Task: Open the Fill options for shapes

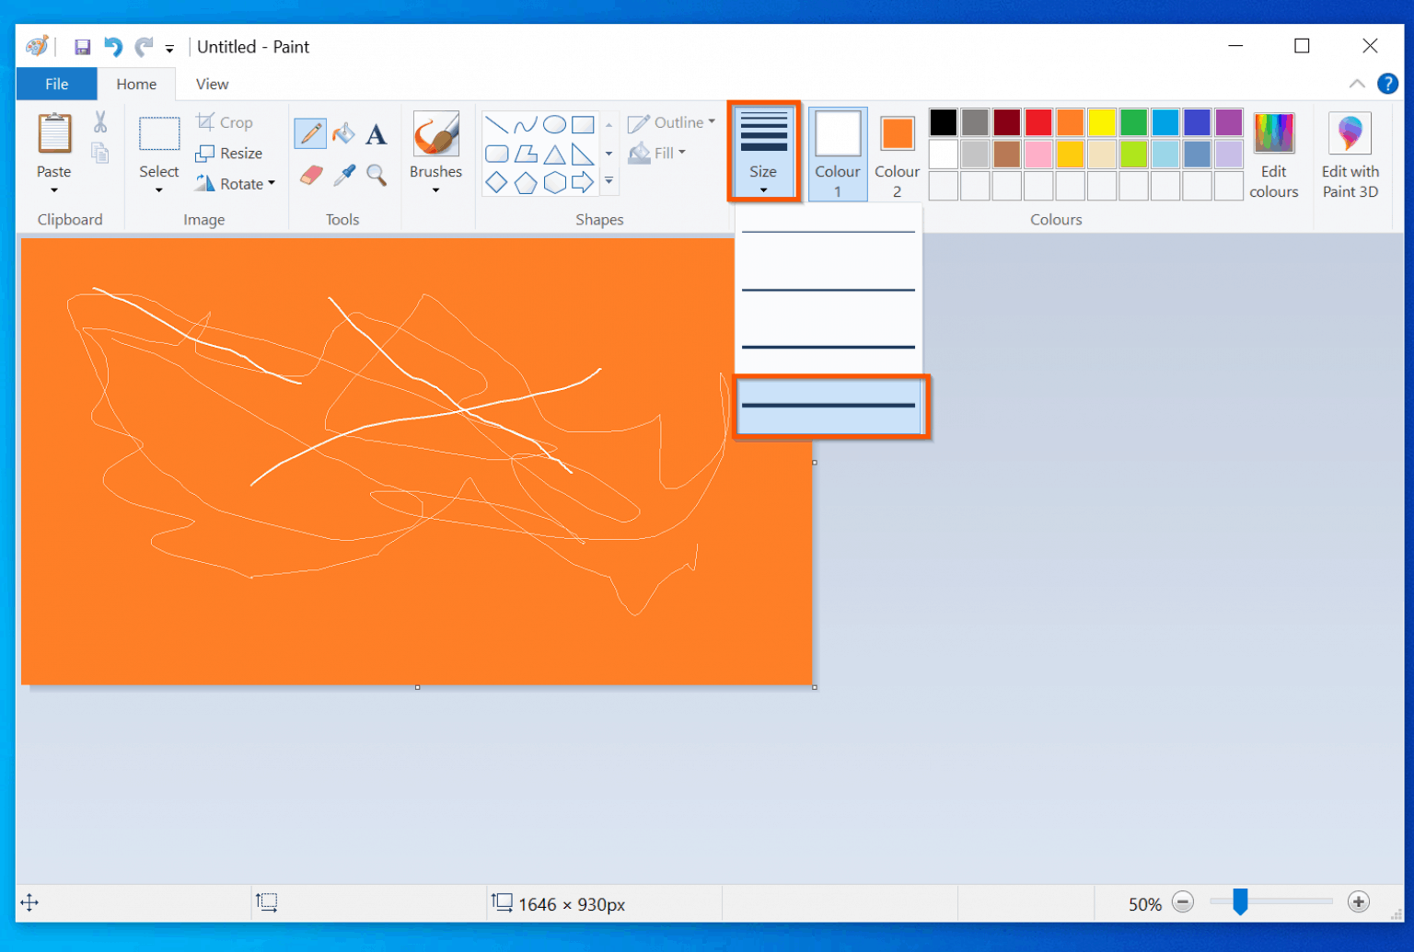Action: click(680, 153)
